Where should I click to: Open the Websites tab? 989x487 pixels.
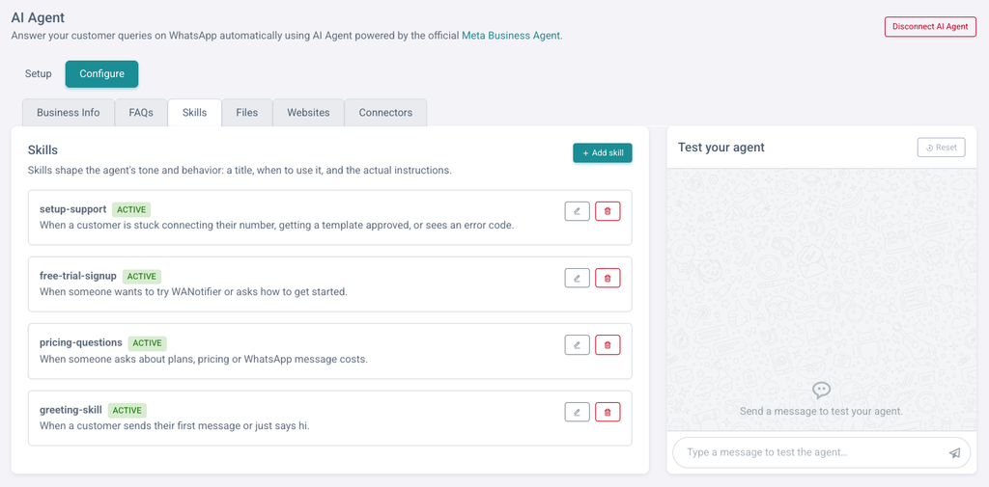tap(308, 113)
